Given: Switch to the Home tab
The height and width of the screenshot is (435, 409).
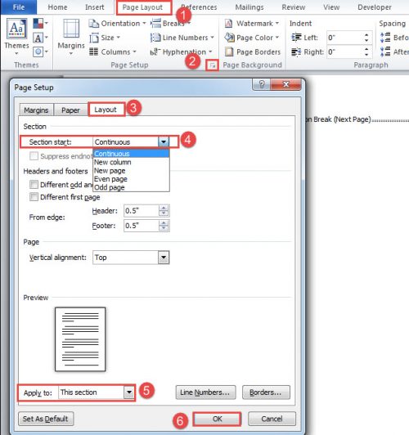Looking at the screenshot, I should click(57, 7).
